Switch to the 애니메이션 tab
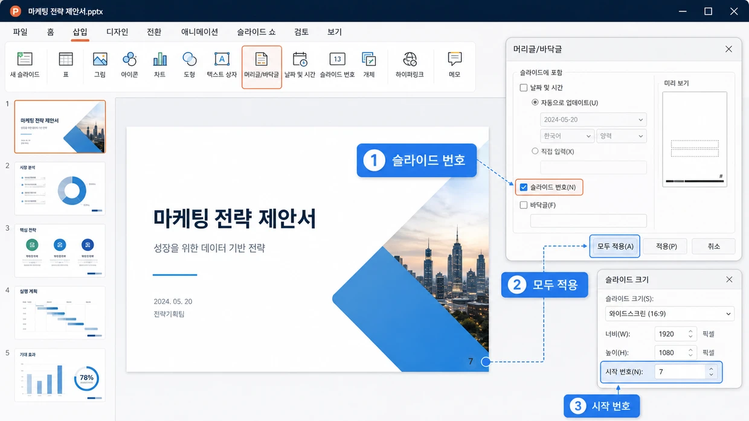The width and height of the screenshot is (749, 421). click(x=199, y=32)
